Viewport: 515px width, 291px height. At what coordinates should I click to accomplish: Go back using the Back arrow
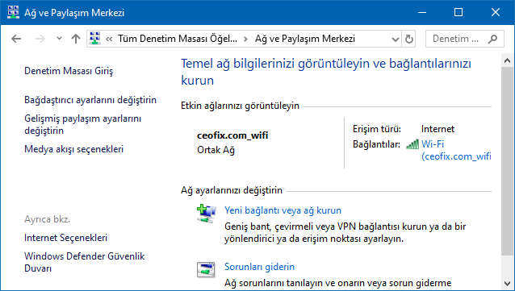point(16,39)
